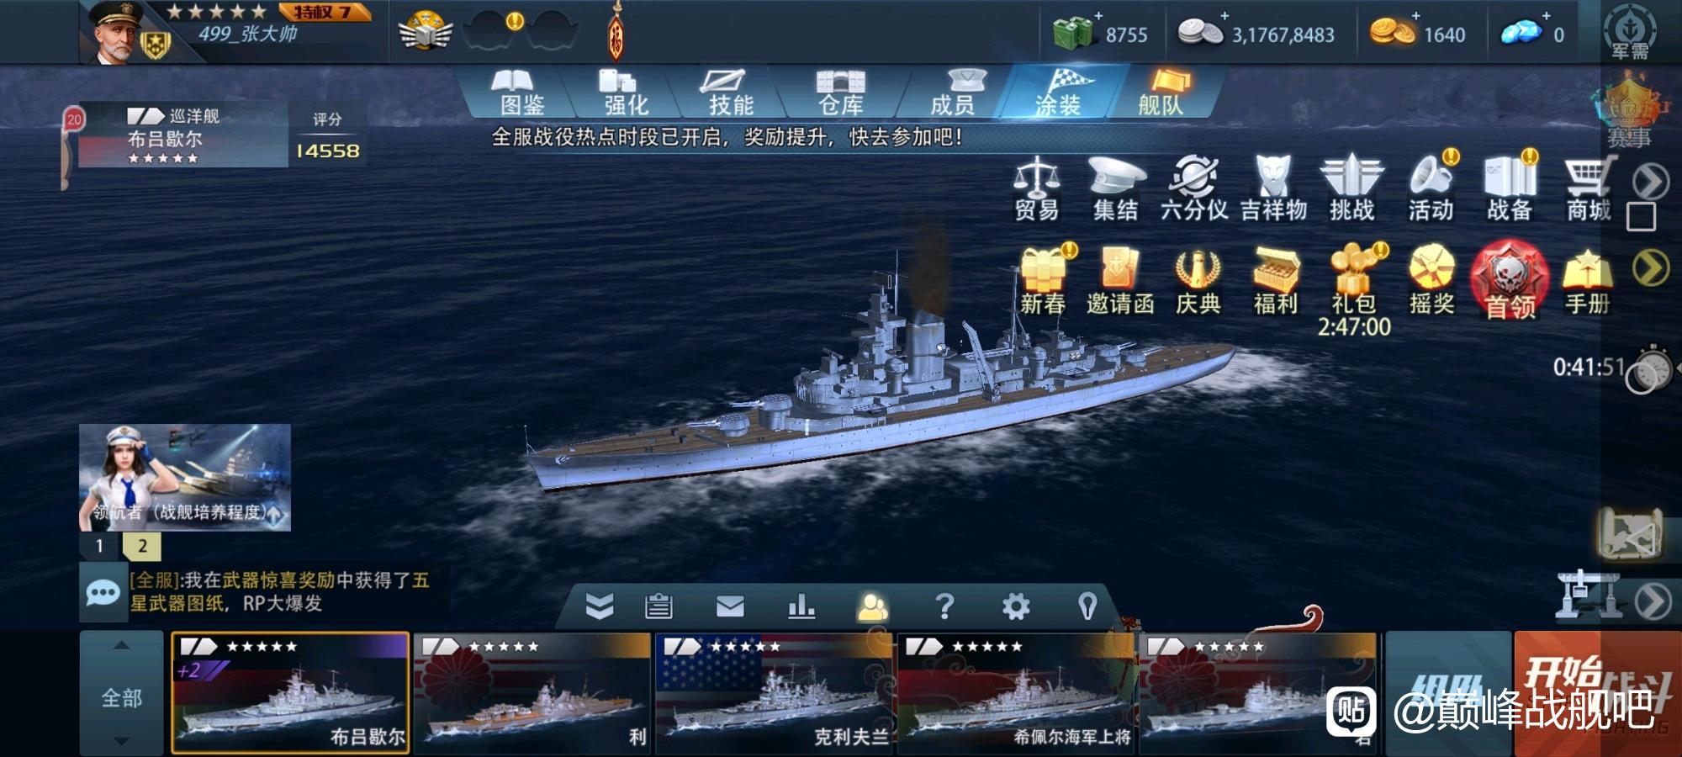Switch to the 仓库 tab
This screenshot has height=757, width=1682.
pos(841,93)
